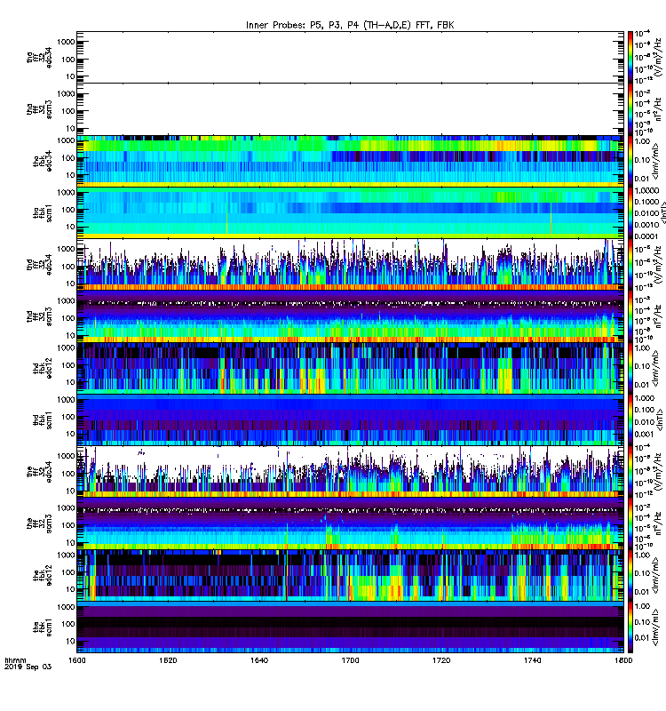The width and height of the screenshot is (666, 711).
Task: Click the color bar beside tha fff edc34 panel
Action: tap(630, 57)
